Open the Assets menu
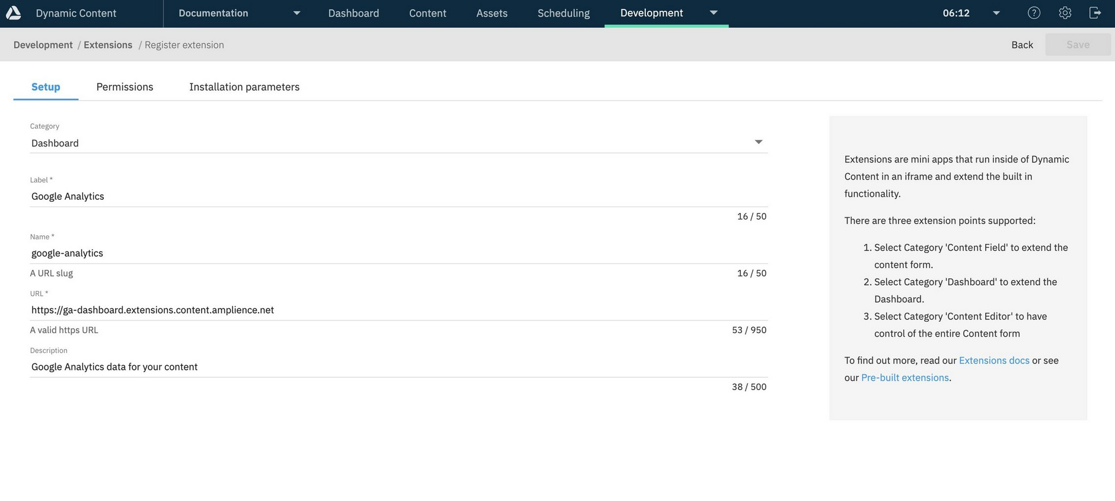1115x501 pixels. point(492,13)
